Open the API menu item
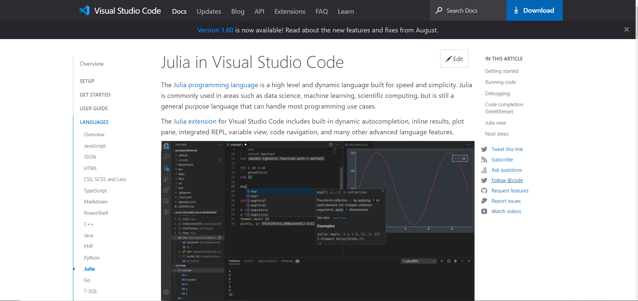 pyautogui.click(x=259, y=11)
